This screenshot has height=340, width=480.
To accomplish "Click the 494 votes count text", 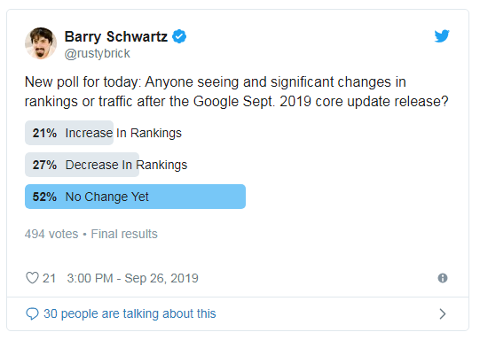I will point(51,234).
